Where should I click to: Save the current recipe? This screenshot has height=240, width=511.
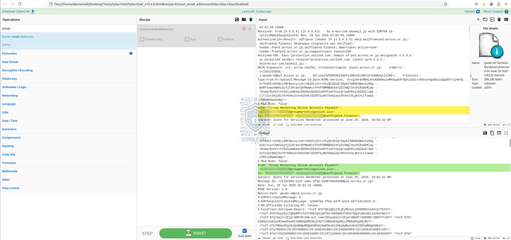click(x=237, y=20)
